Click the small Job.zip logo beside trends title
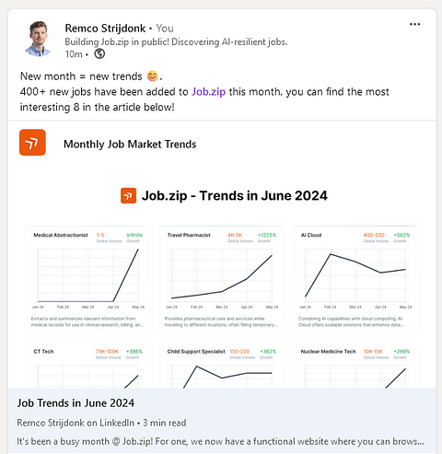 [x=128, y=196]
